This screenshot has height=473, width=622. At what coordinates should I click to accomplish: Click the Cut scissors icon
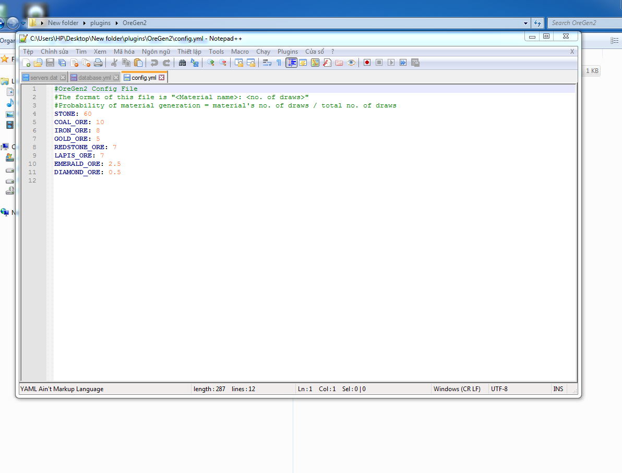[x=114, y=63]
